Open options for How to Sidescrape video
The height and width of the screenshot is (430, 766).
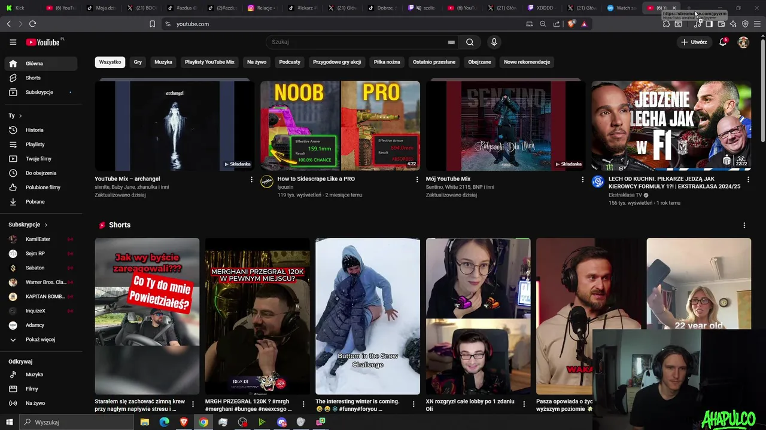pyautogui.click(x=417, y=179)
